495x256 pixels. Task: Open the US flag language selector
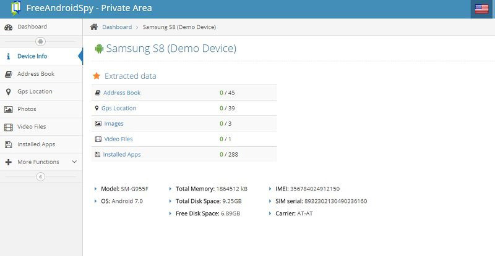pos(482,9)
